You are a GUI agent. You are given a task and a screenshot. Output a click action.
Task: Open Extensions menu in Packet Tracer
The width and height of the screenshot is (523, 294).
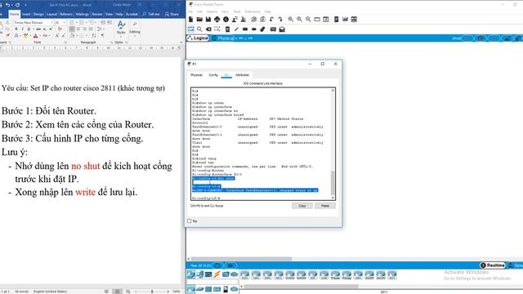pos(253,11)
